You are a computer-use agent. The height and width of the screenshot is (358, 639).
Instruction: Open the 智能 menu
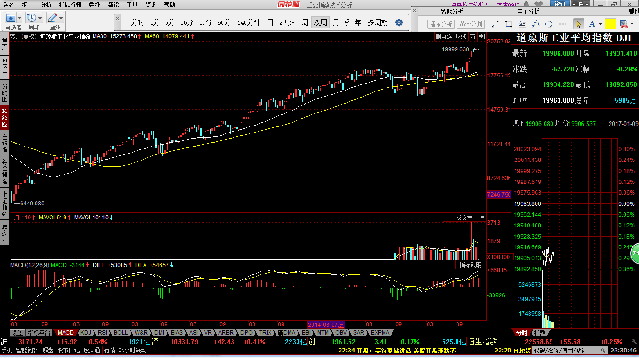coord(113,5)
